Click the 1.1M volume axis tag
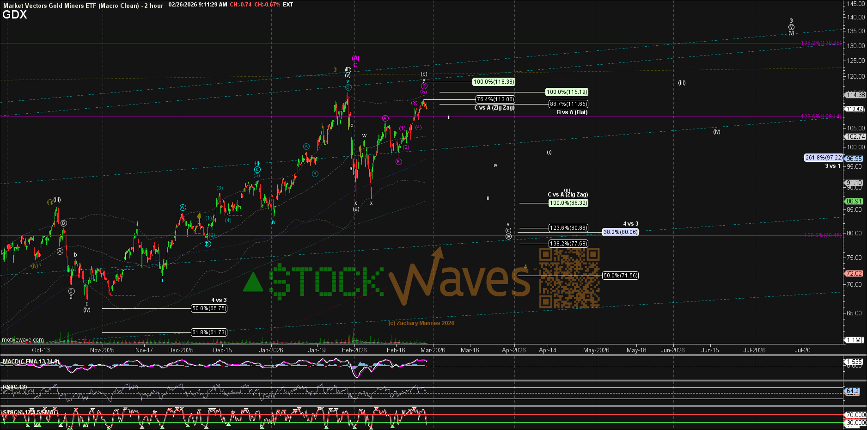 (854, 340)
